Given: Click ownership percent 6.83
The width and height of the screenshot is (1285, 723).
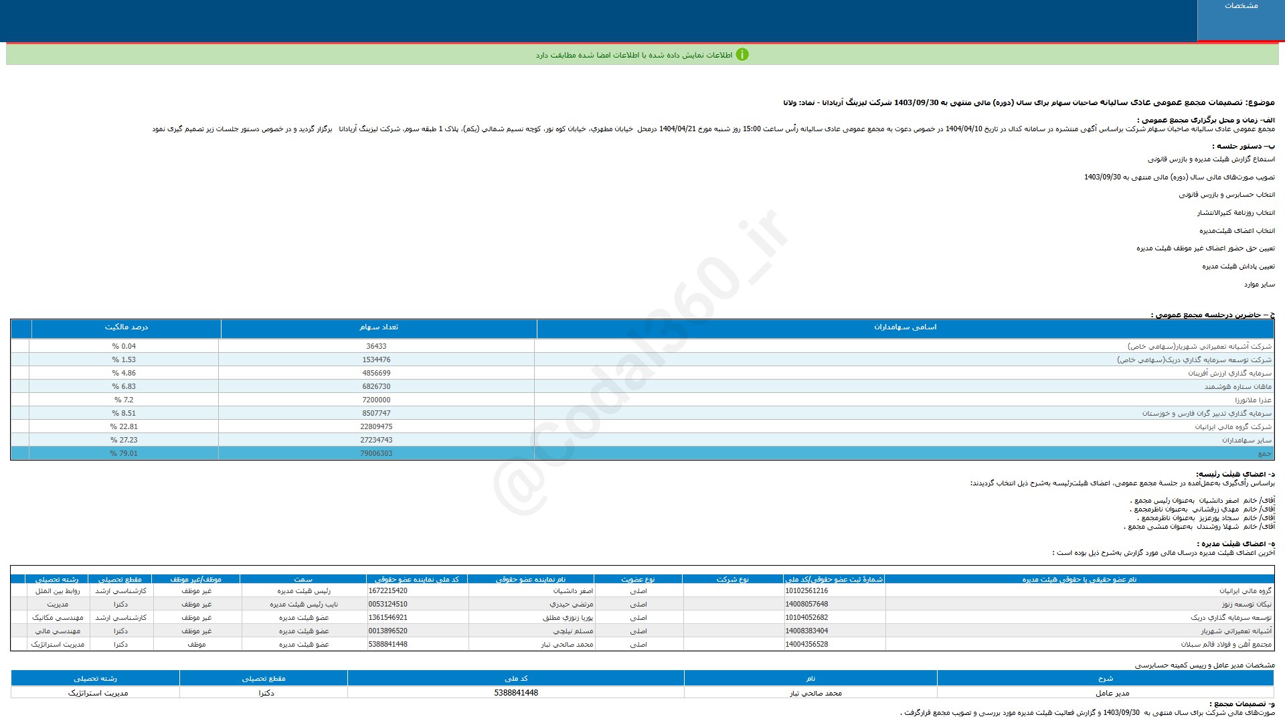Looking at the screenshot, I should click(x=124, y=386).
